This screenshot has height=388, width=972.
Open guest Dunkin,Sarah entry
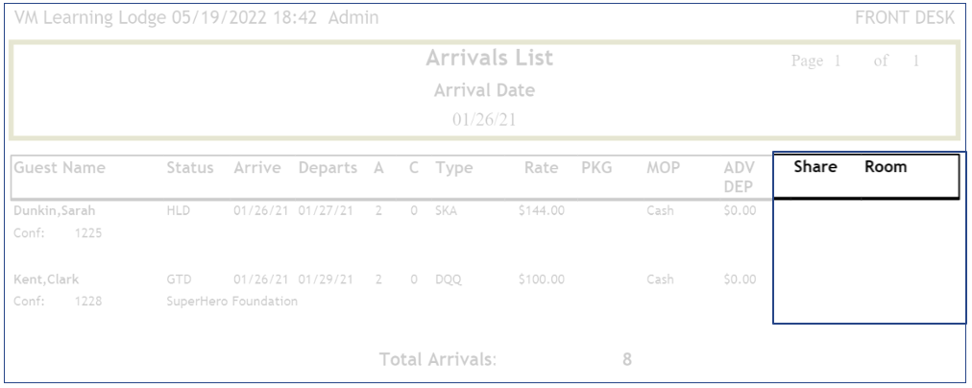[x=55, y=210]
